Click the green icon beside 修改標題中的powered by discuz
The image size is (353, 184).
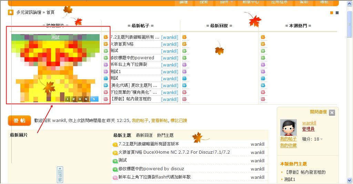[x=115, y=169]
